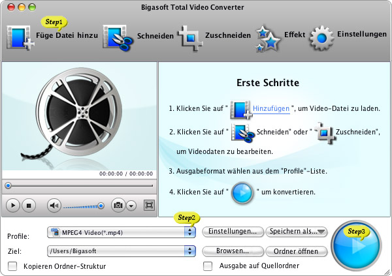Click the scissors icon in step 2 instructions

tap(242, 133)
